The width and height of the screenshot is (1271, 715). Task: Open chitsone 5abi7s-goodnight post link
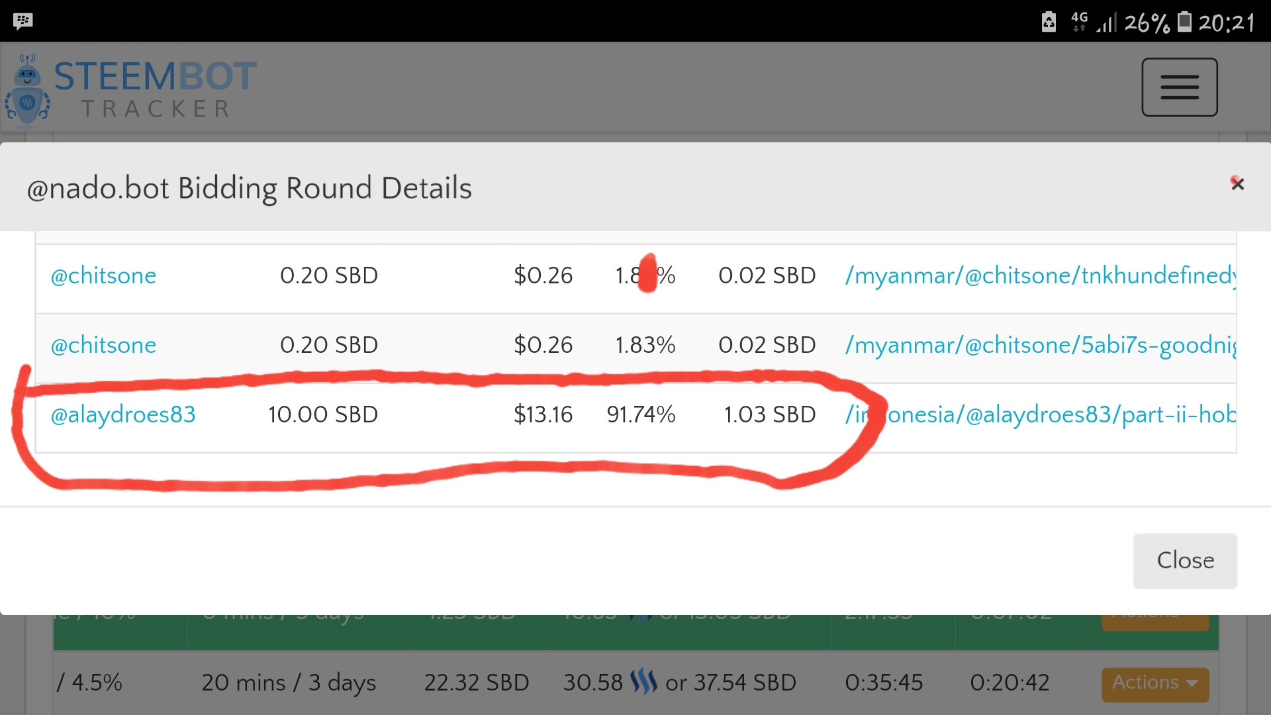(x=1040, y=345)
